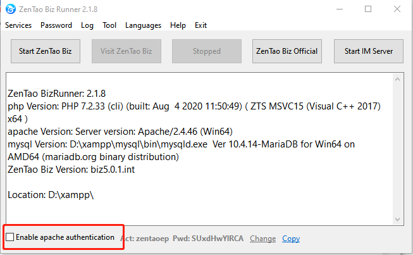The width and height of the screenshot is (413, 255).
Task: Maximize the ZenTao Biz Runner window
Action: tap(367, 9)
